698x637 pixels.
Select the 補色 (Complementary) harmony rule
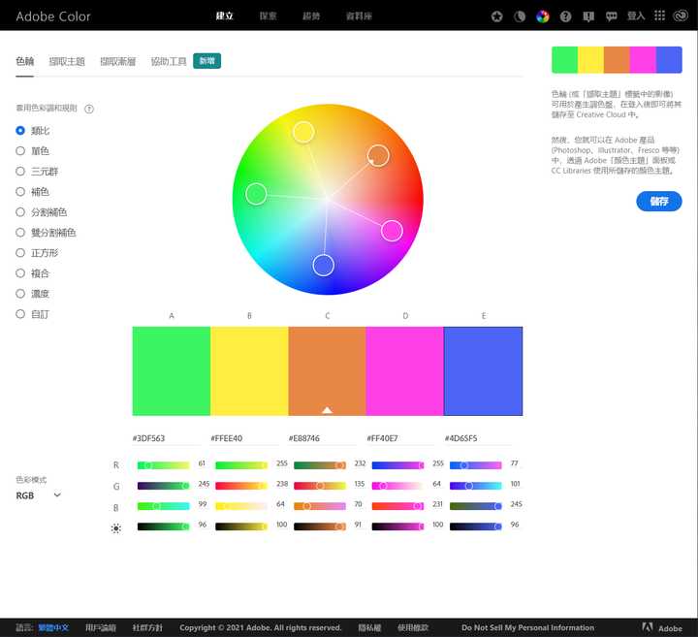tap(33, 192)
